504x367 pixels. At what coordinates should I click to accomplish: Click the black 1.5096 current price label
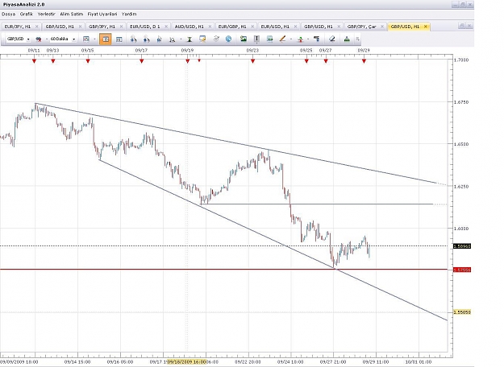(x=462, y=246)
